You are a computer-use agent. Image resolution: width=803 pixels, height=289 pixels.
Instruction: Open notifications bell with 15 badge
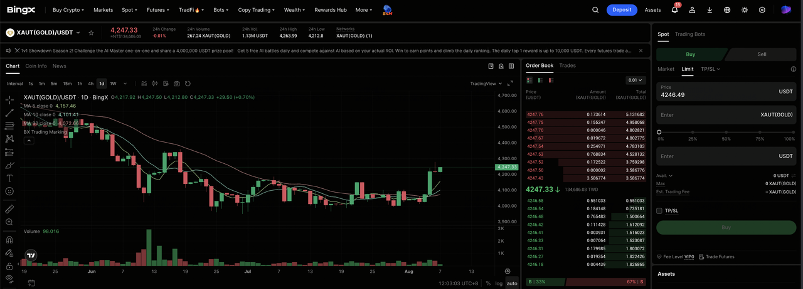pos(675,10)
